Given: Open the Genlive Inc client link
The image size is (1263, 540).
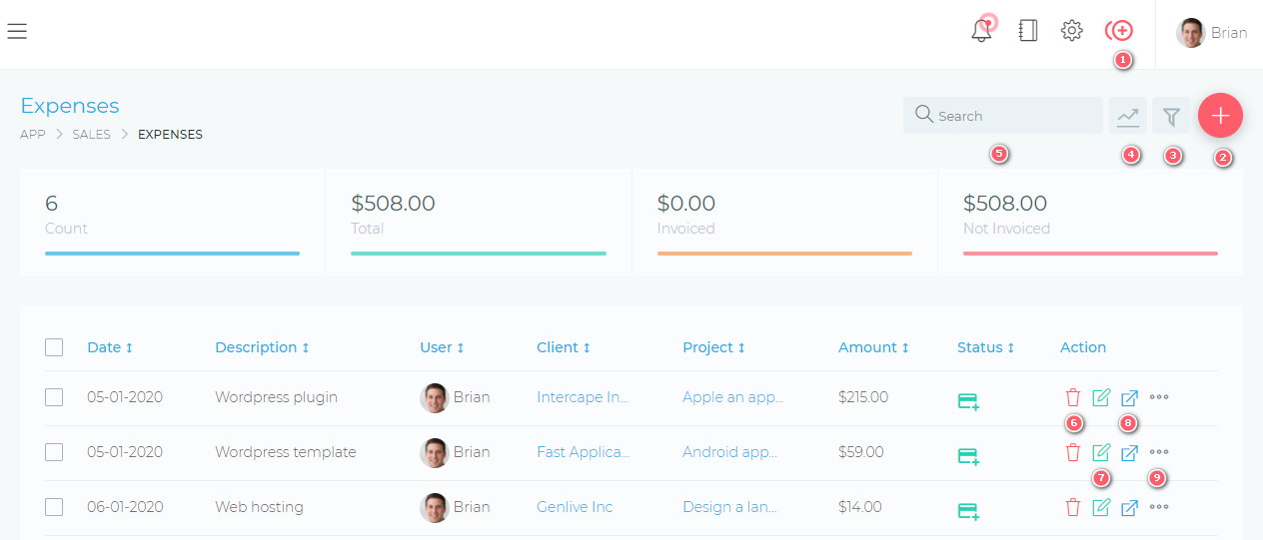Looking at the screenshot, I should click(575, 507).
